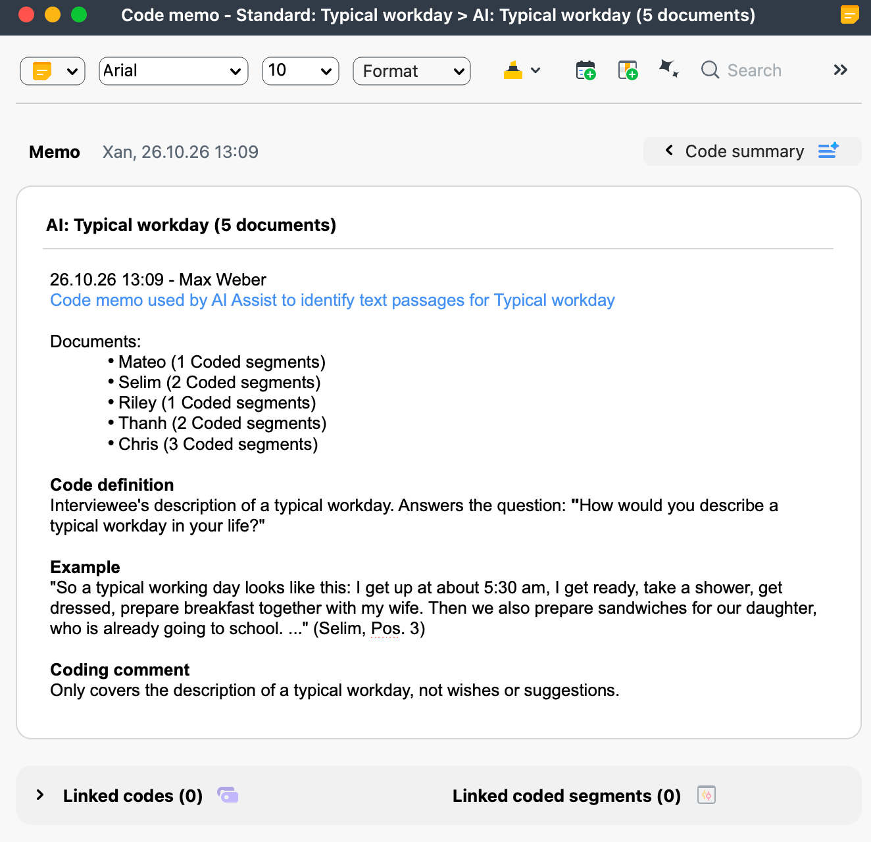The image size is (871, 842).
Task: Click the AI Assist sparkle icon
Action: [x=669, y=68]
